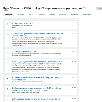
Task: Open the Достижения tab
Action: (x=74, y=14)
